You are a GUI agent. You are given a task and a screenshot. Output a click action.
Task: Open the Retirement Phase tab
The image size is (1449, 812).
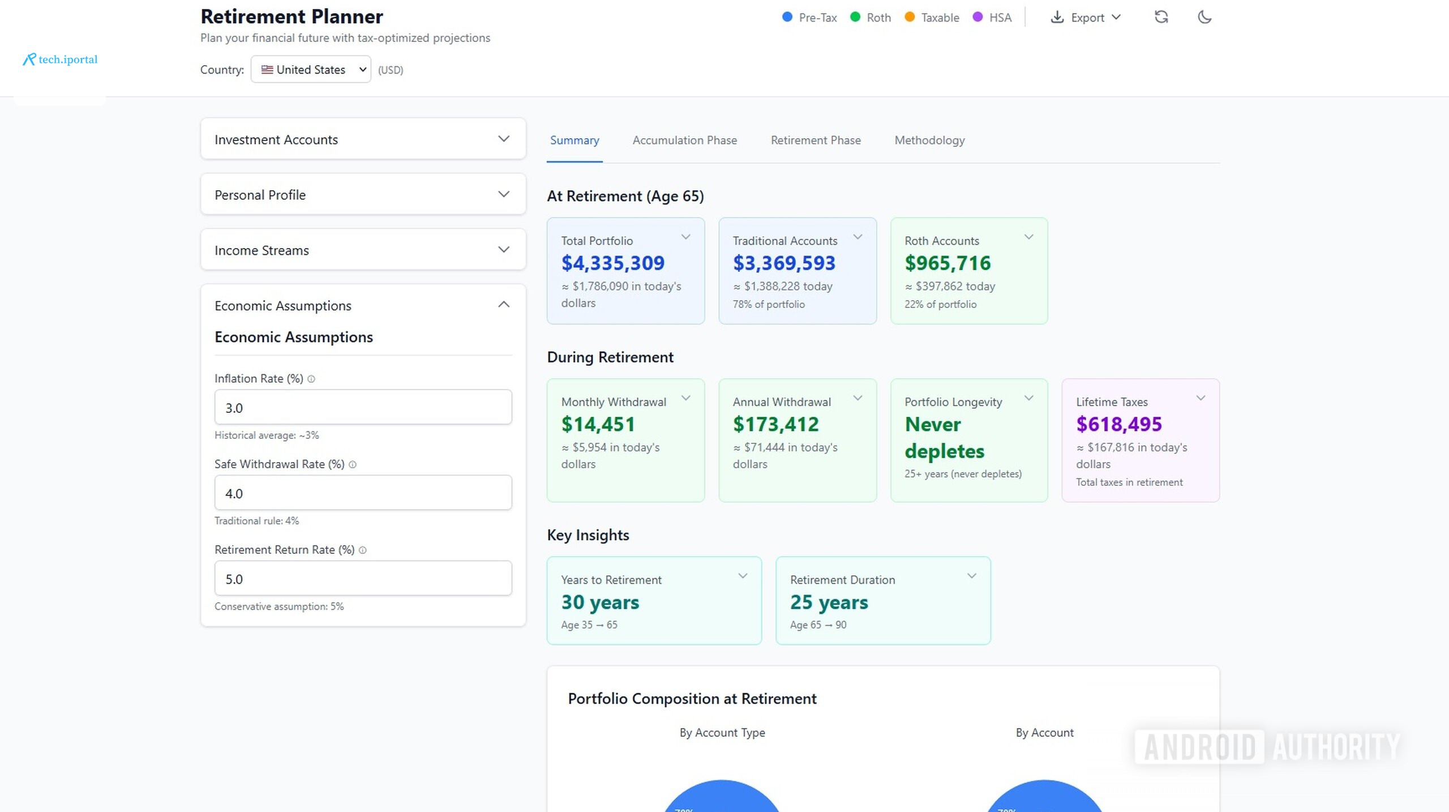(x=816, y=140)
